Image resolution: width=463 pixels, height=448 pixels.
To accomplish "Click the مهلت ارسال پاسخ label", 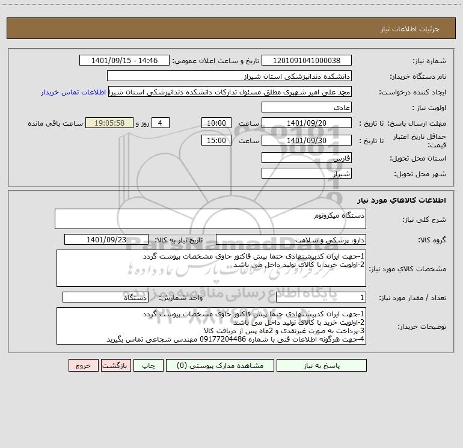I will (417, 123).
